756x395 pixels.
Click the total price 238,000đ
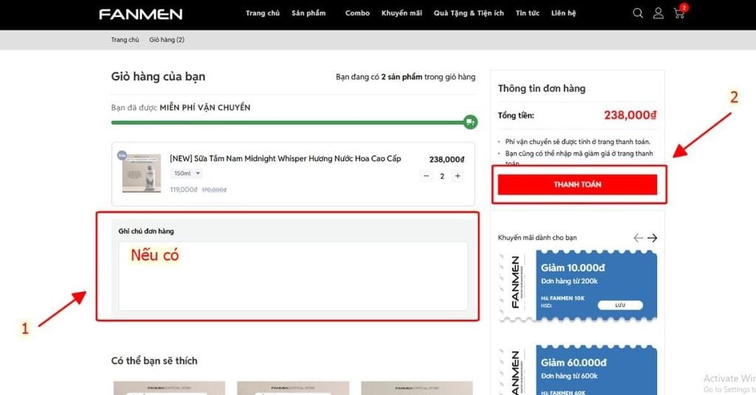pos(630,115)
